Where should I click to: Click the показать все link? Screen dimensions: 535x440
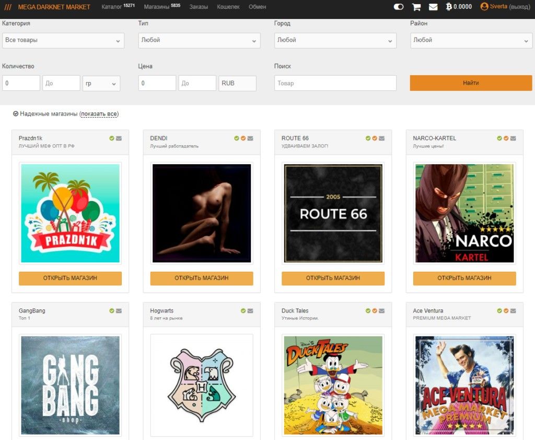pyautogui.click(x=99, y=114)
